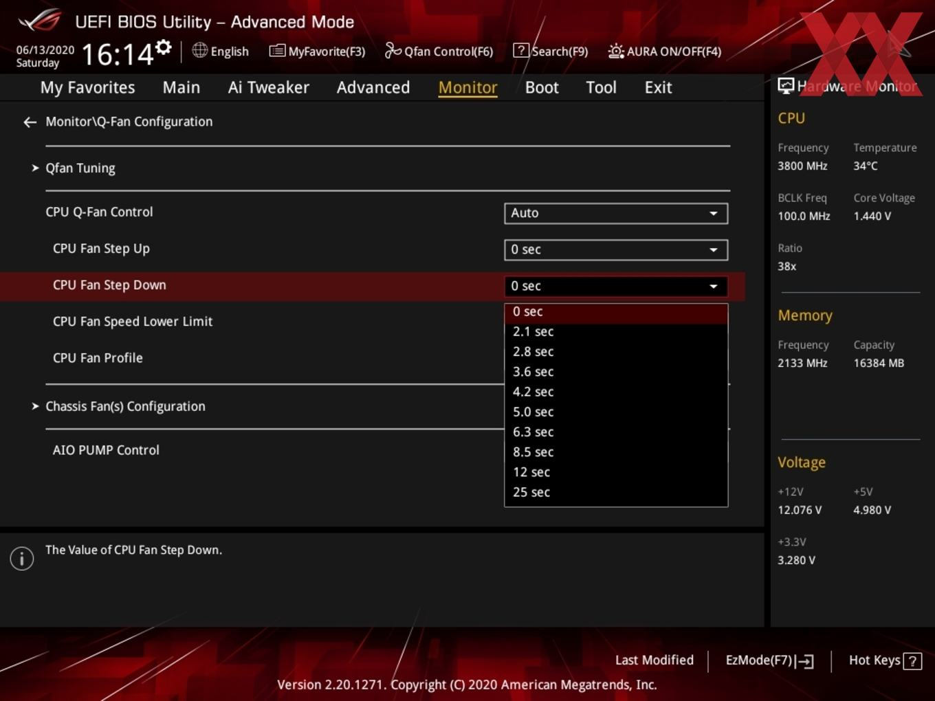Screen dimensions: 935x701
Task: Go to Main tab
Action: [181, 88]
